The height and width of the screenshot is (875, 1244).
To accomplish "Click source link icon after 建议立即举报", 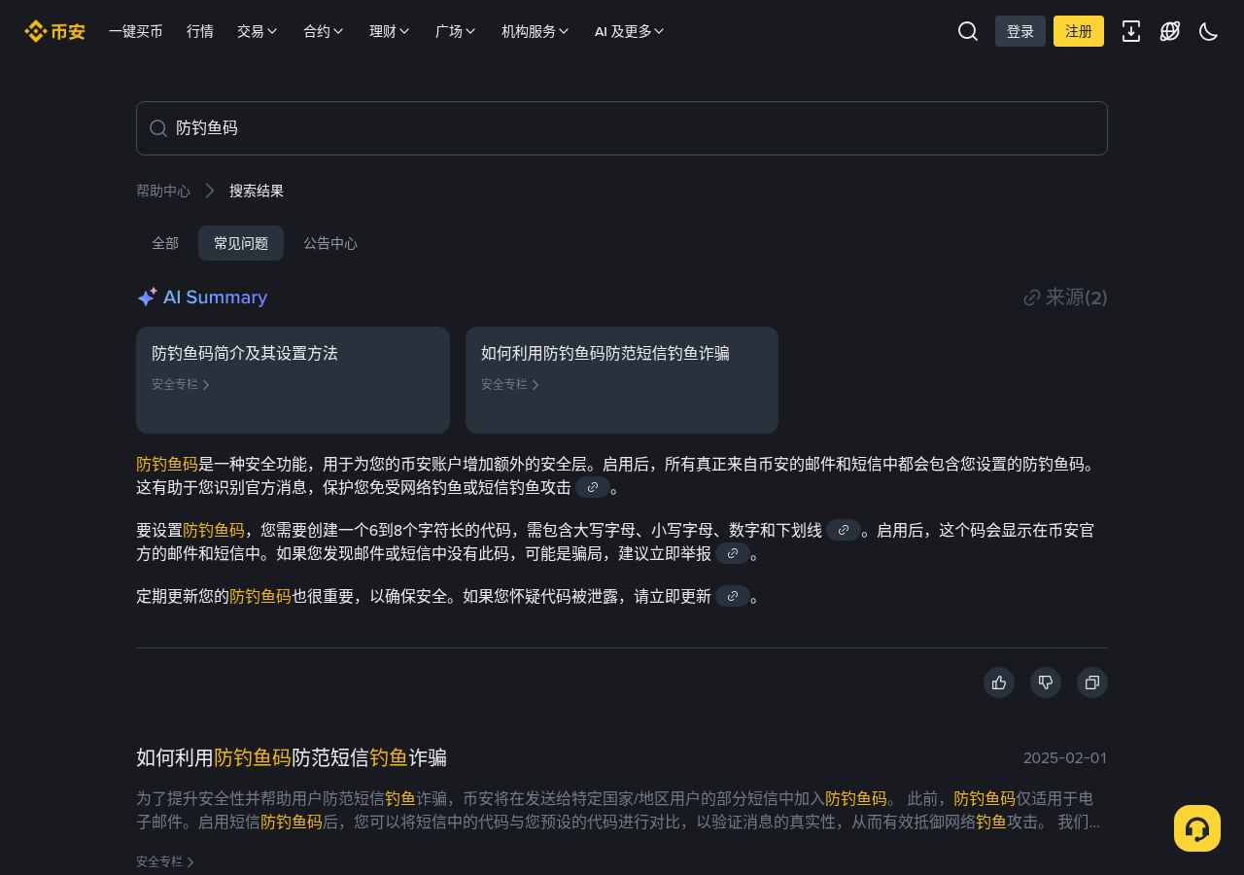I will tap(733, 553).
